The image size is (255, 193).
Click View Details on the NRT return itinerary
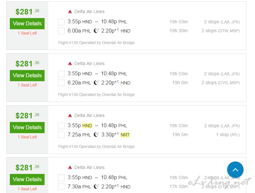click(27, 128)
